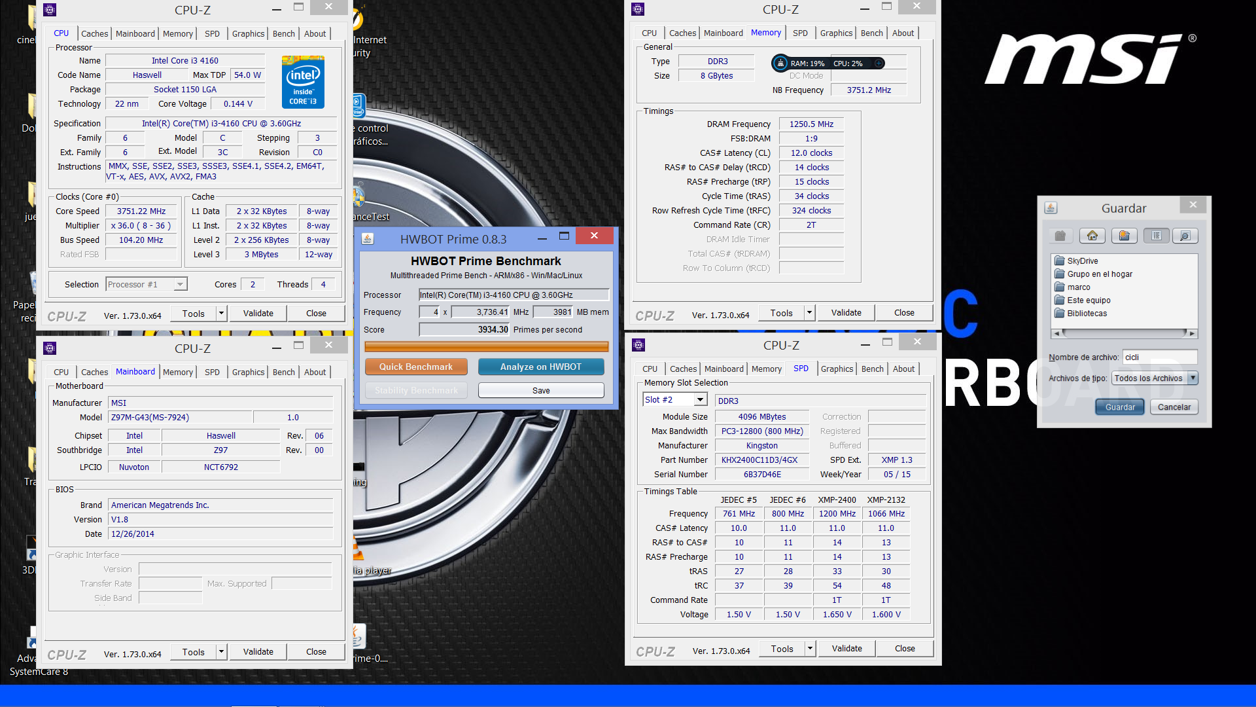The width and height of the screenshot is (1256, 707).
Task: Open Bench tab in Mainboard CPU-Z window
Action: [284, 372]
